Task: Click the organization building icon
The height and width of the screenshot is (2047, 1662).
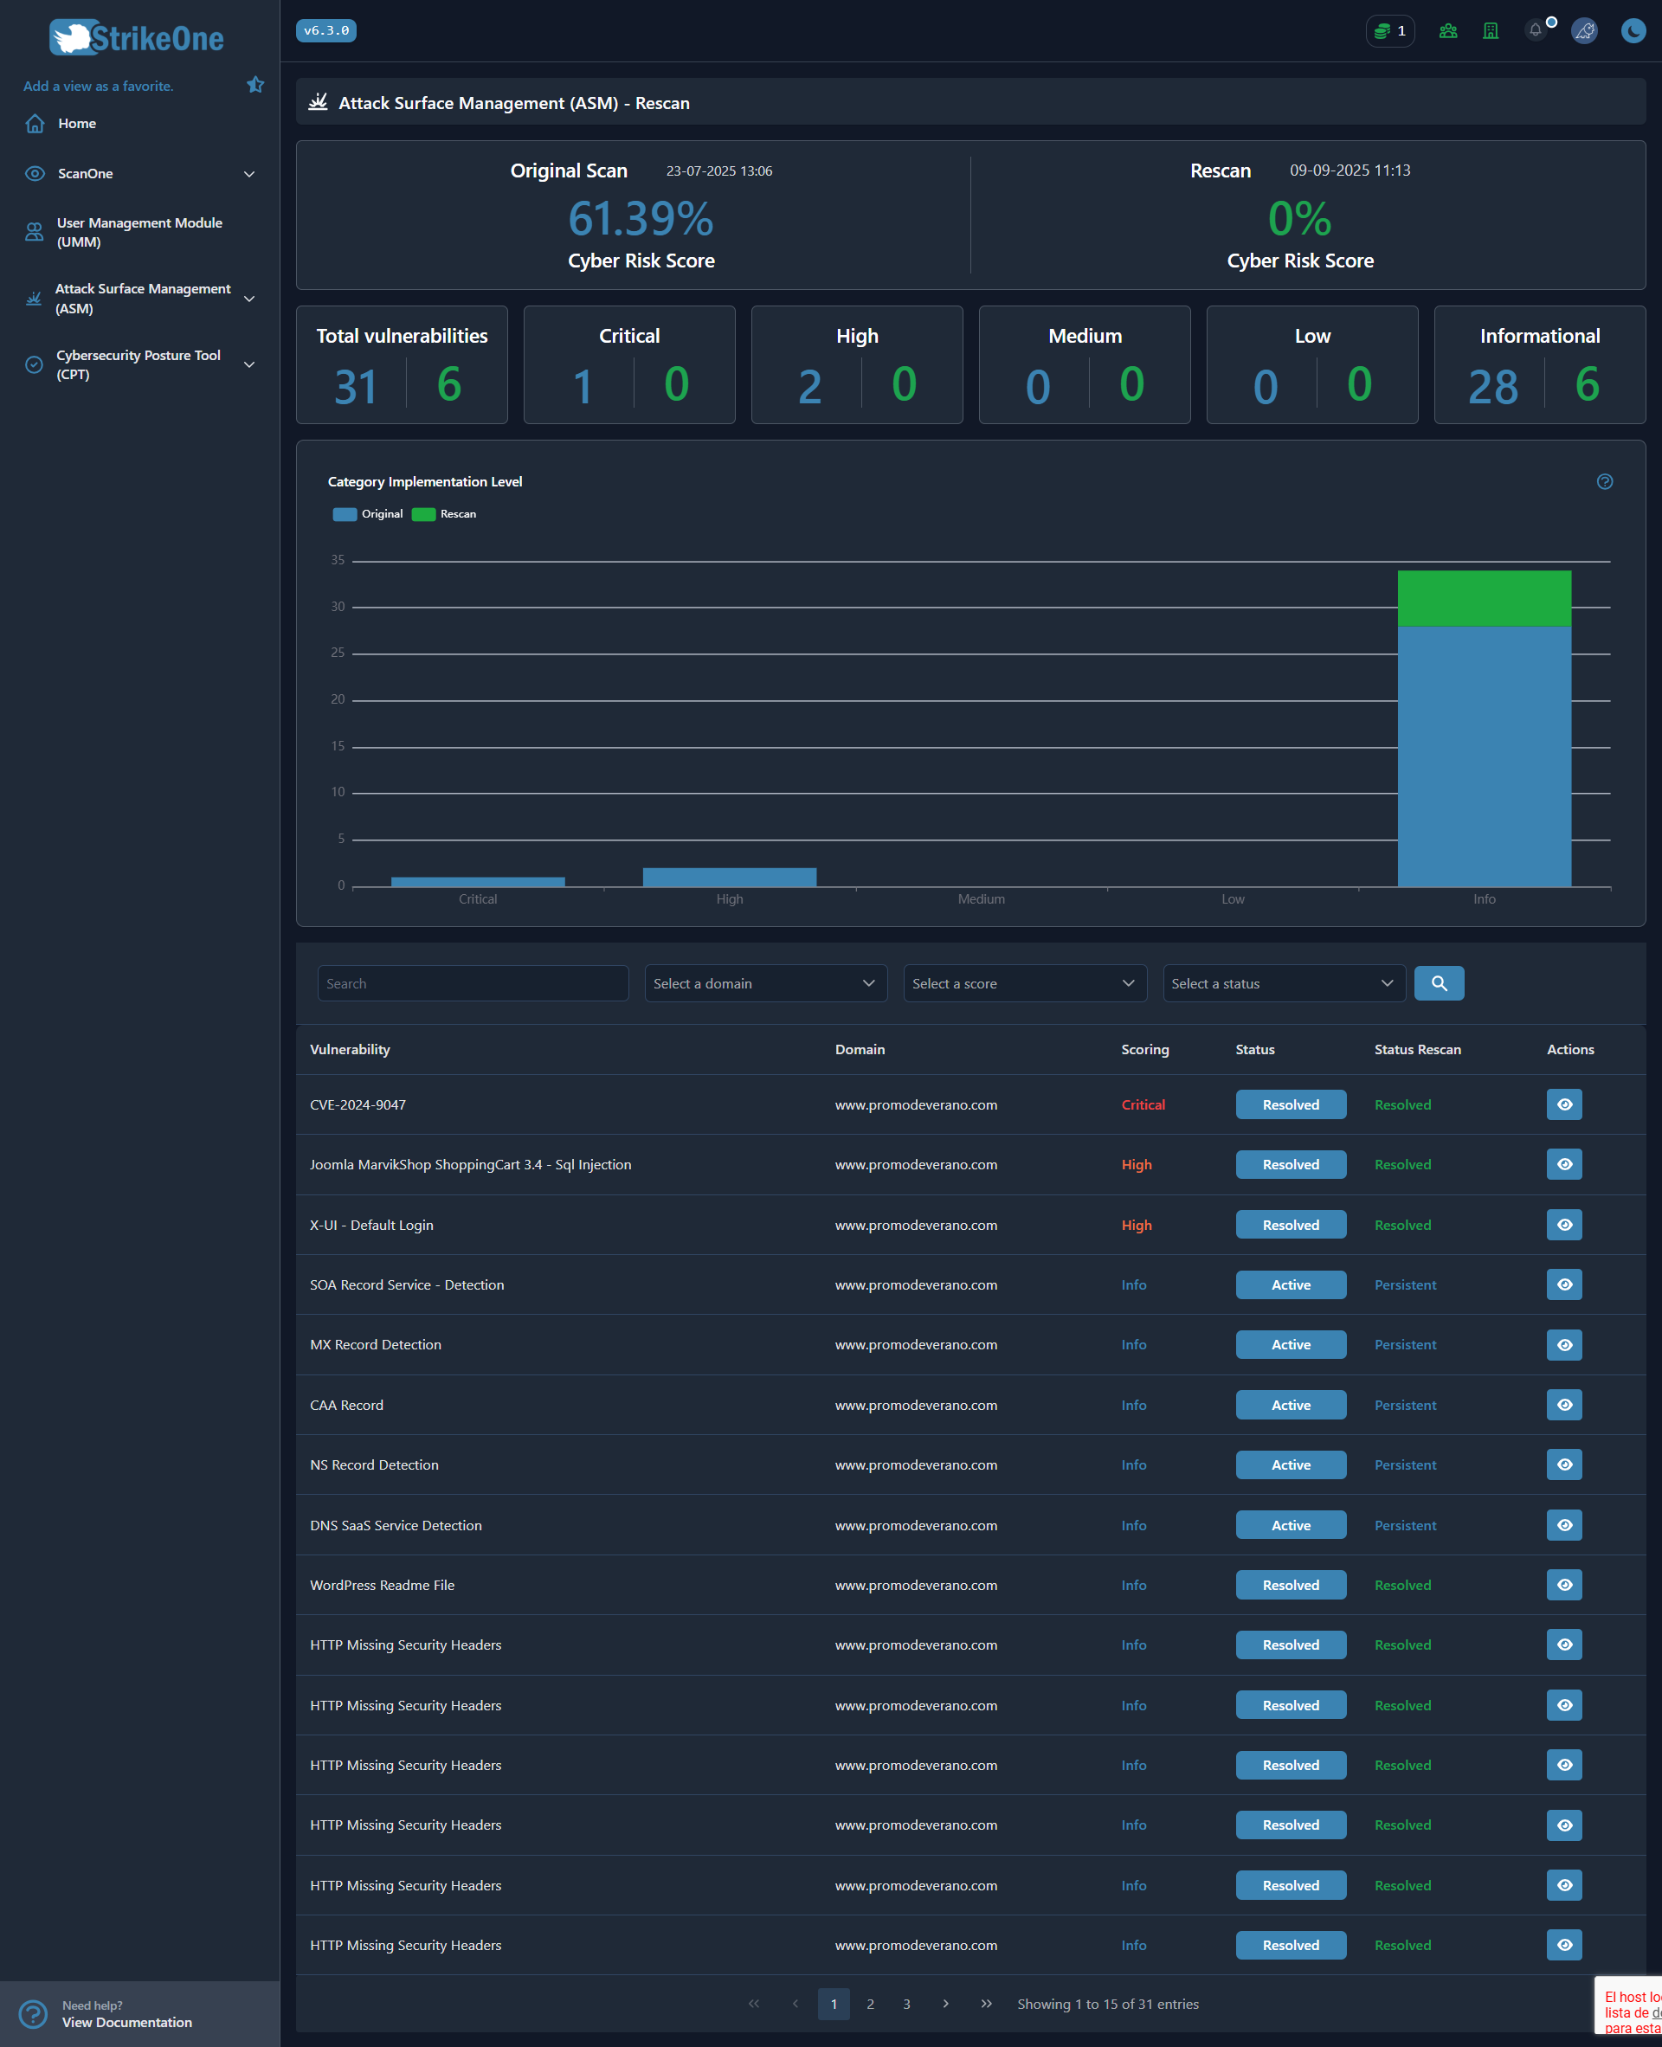Action: coord(1490,30)
